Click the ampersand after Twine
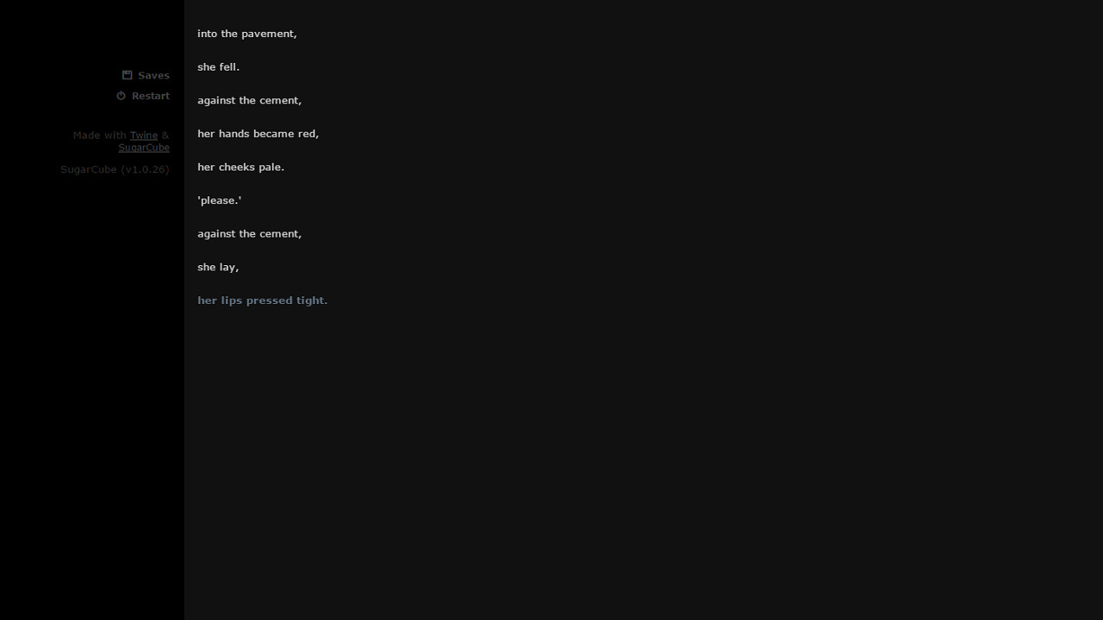This screenshot has height=620, width=1103. coord(165,135)
